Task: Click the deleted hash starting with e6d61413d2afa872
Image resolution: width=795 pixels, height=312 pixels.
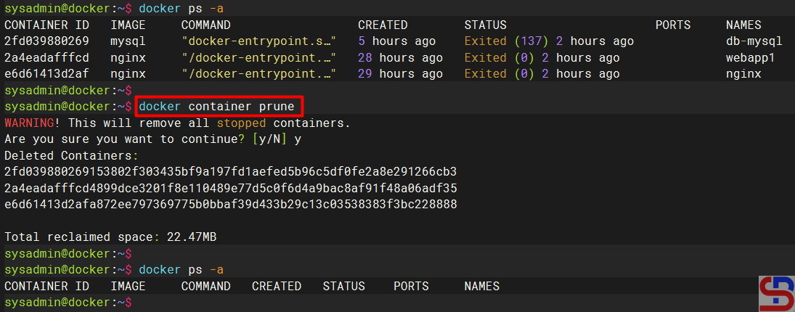Action: point(230,204)
